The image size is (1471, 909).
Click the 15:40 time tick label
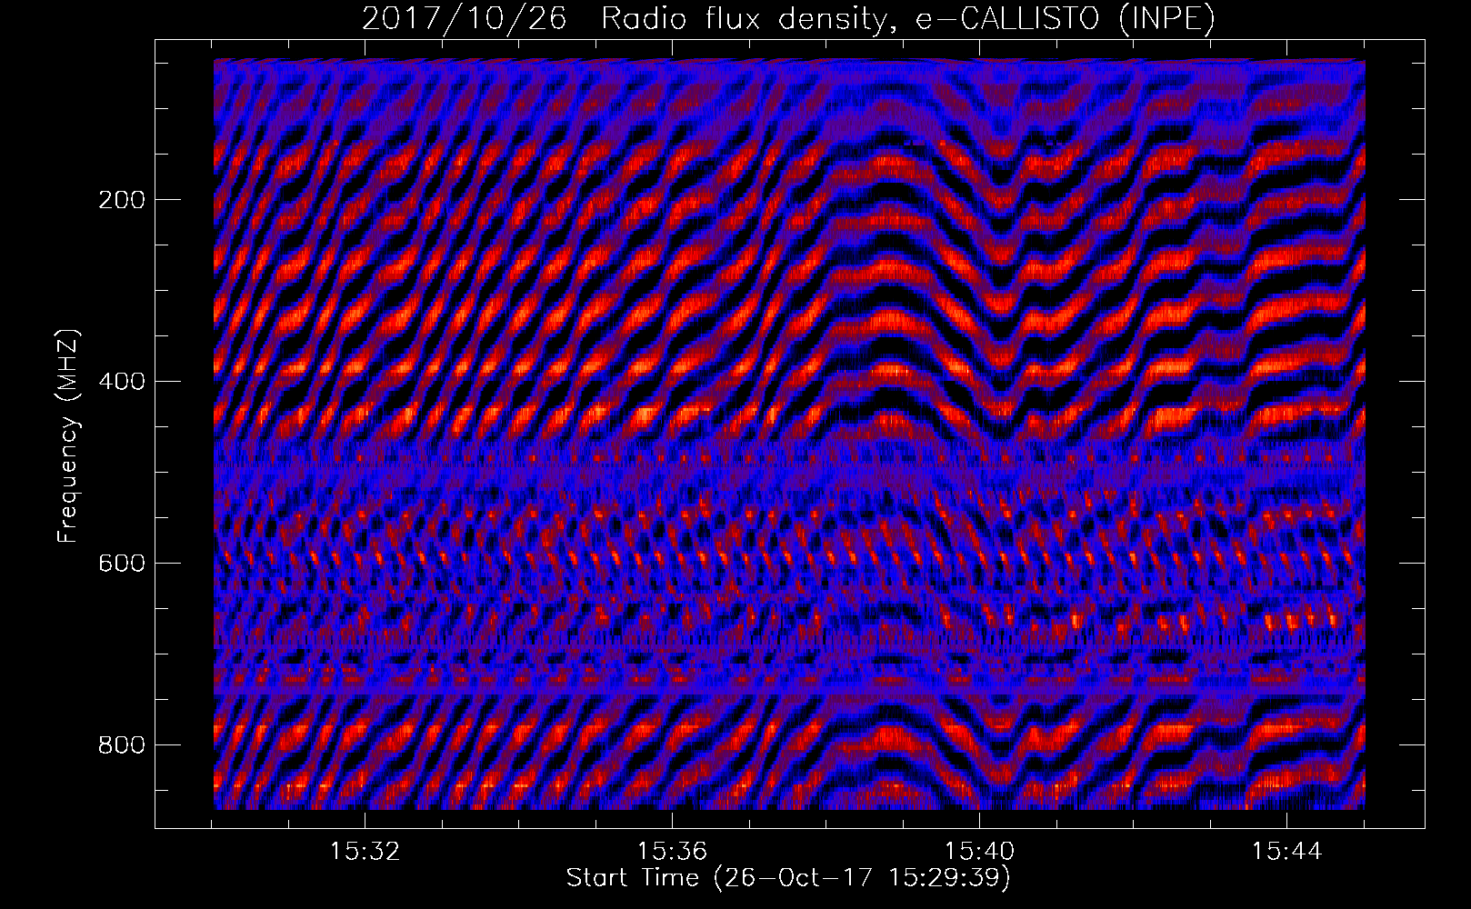point(979,852)
